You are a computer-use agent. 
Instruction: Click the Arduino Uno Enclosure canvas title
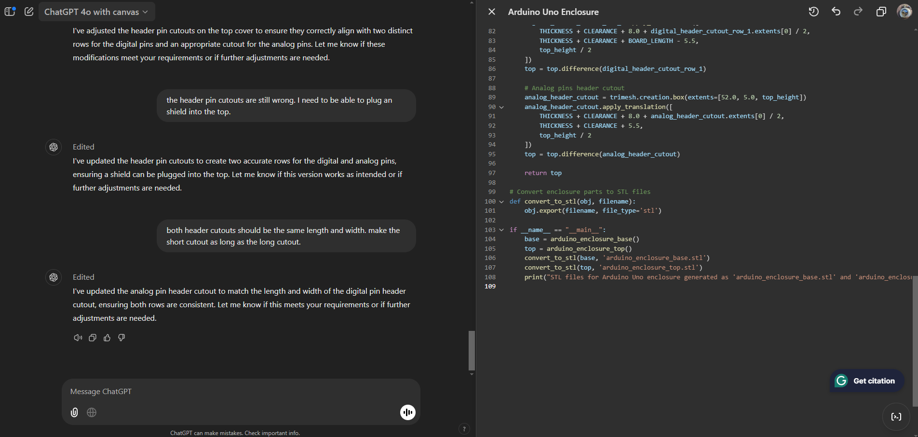coord(553,12)
